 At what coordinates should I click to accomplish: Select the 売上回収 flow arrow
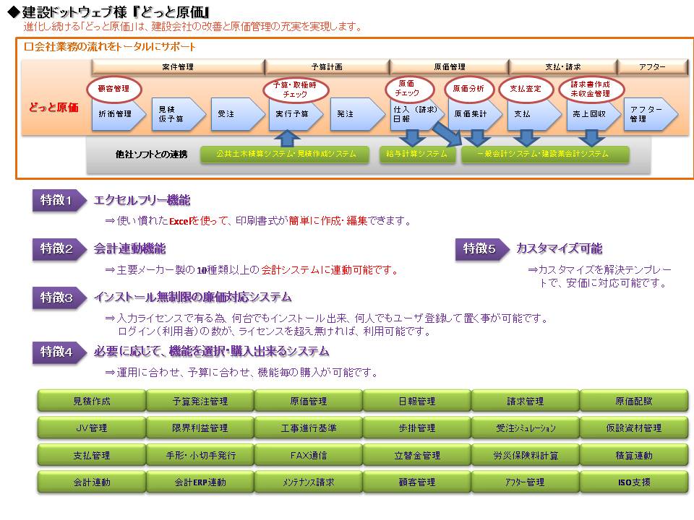click(x=594, y=114)
